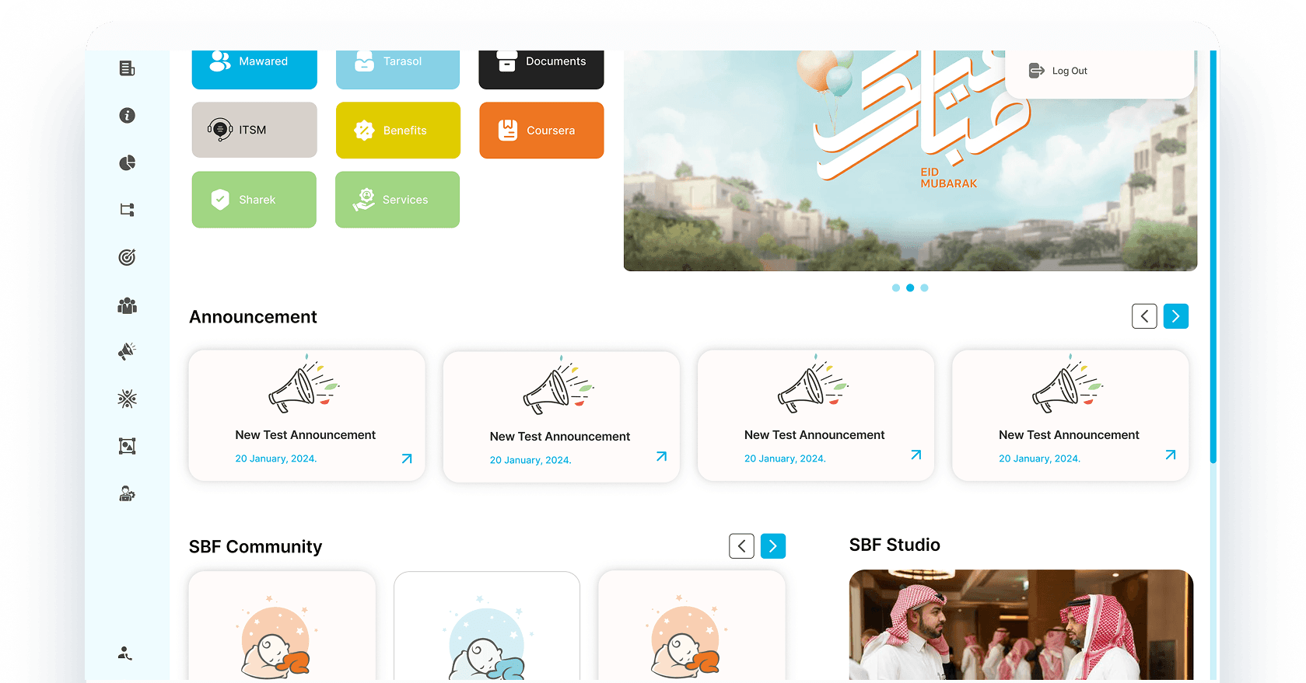Select the target goals sidebar icon
The width and height of the screenshot is (1306, 683).
click(x=127, y=257)
